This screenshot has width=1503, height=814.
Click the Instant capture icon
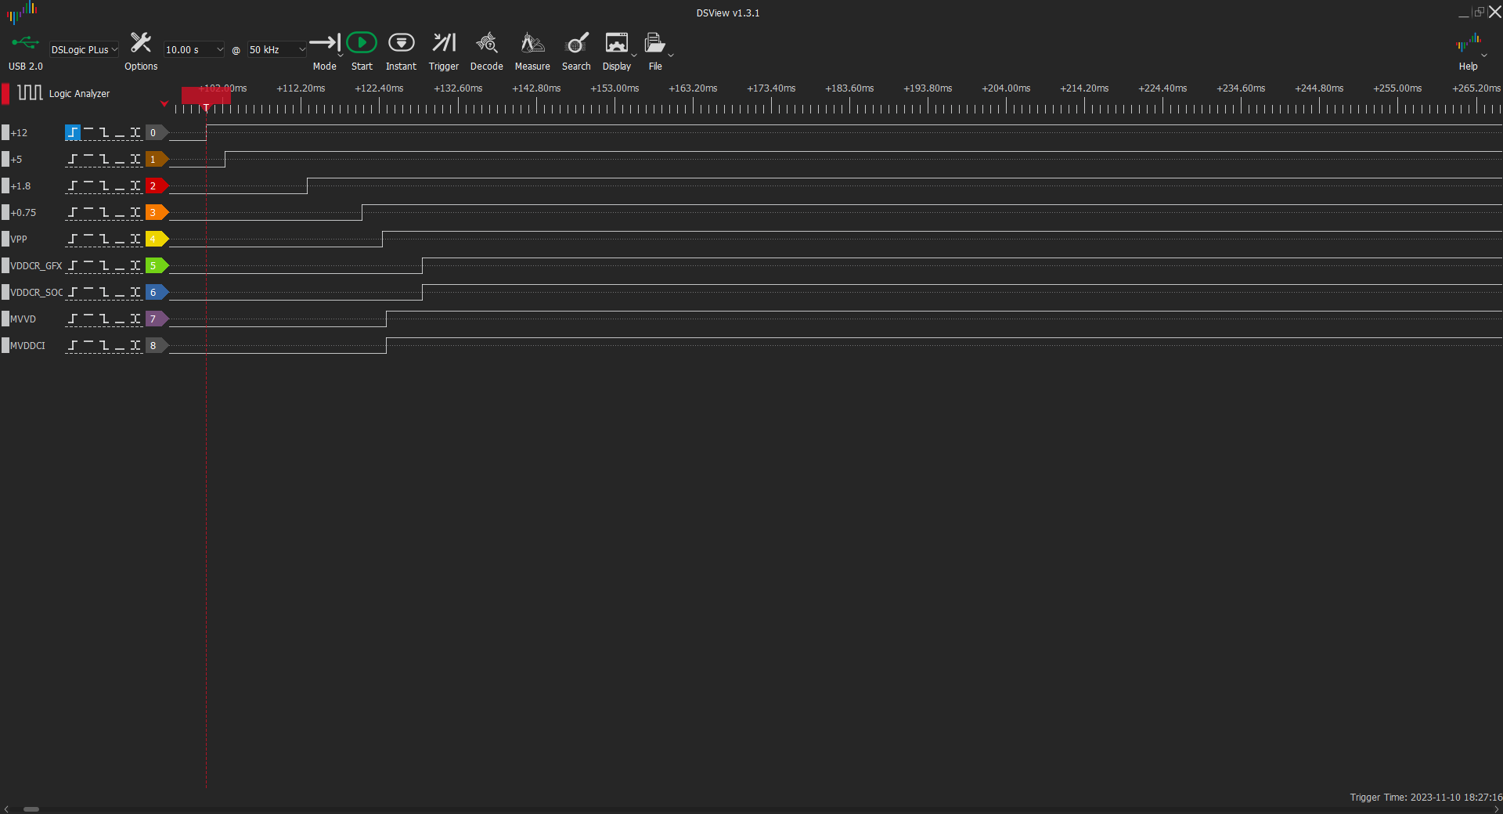point(401,43)
